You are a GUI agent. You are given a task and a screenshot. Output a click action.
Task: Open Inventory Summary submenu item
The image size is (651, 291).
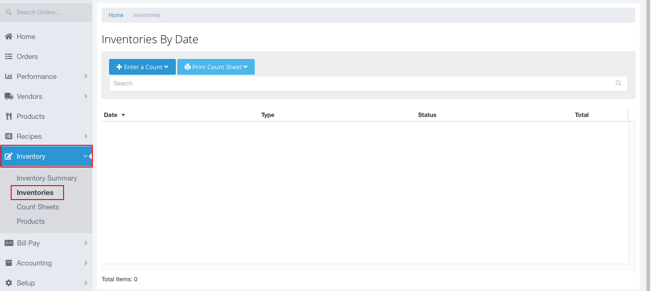[47, 178]
